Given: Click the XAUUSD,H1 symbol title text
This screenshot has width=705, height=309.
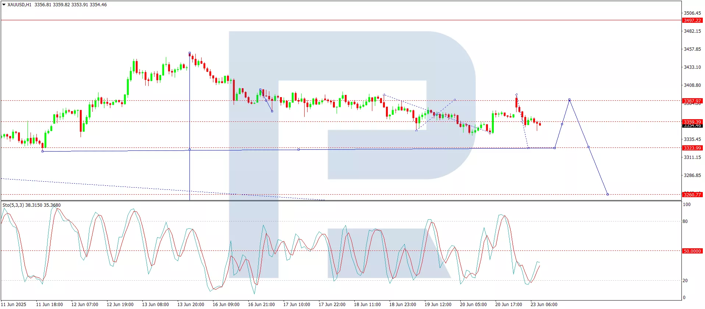Looking at the screenshot, I should [19, 5].
